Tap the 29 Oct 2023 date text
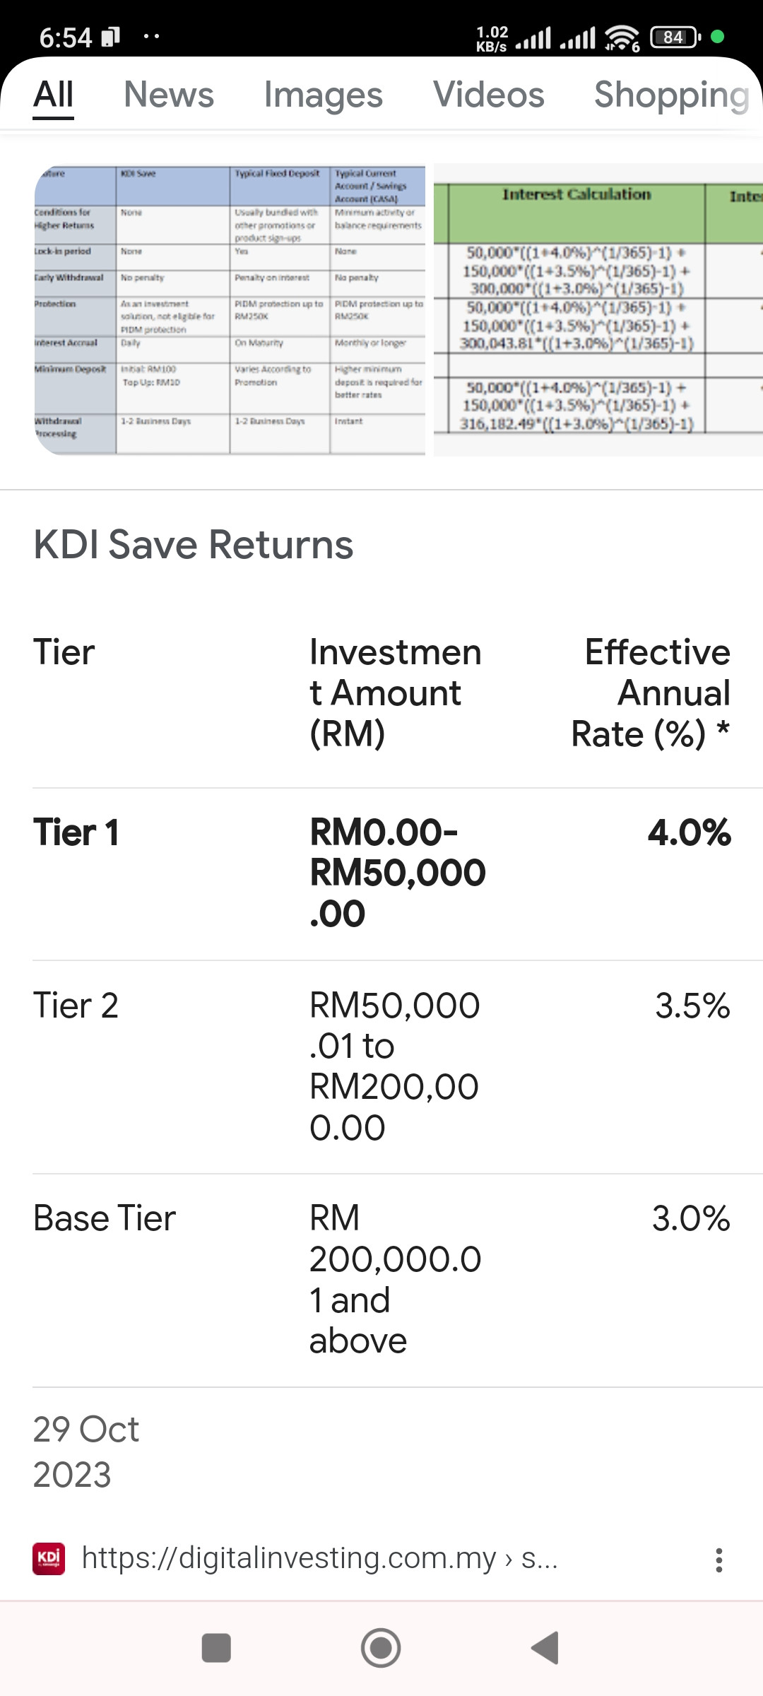 (86, 1452)
